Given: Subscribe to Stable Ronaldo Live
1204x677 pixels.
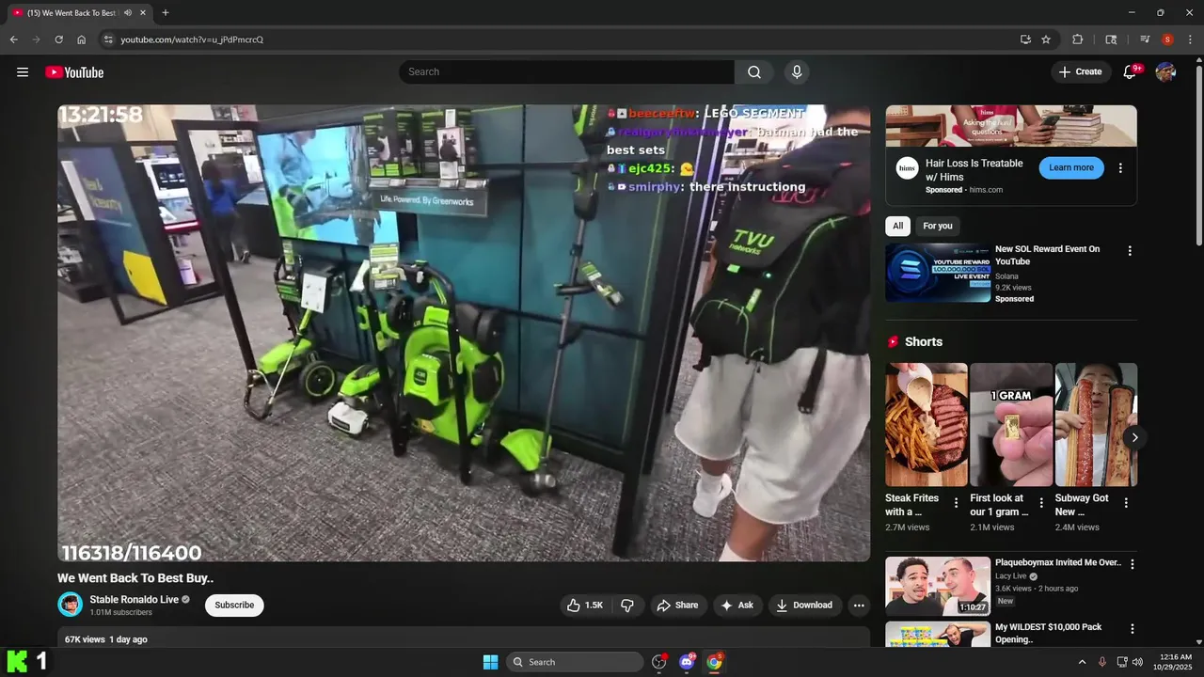Looking at the screenshot, I should click(x=234, y=606).
